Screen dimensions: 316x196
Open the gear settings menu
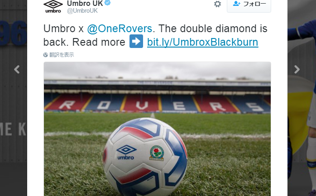tap(217, 4)
